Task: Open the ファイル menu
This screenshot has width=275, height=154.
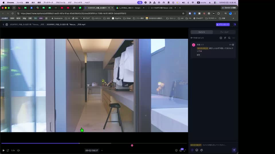Action: [x=19, y=3]
